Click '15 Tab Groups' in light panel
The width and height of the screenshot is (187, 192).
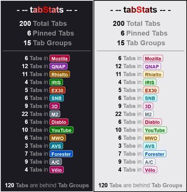point(141,43)
